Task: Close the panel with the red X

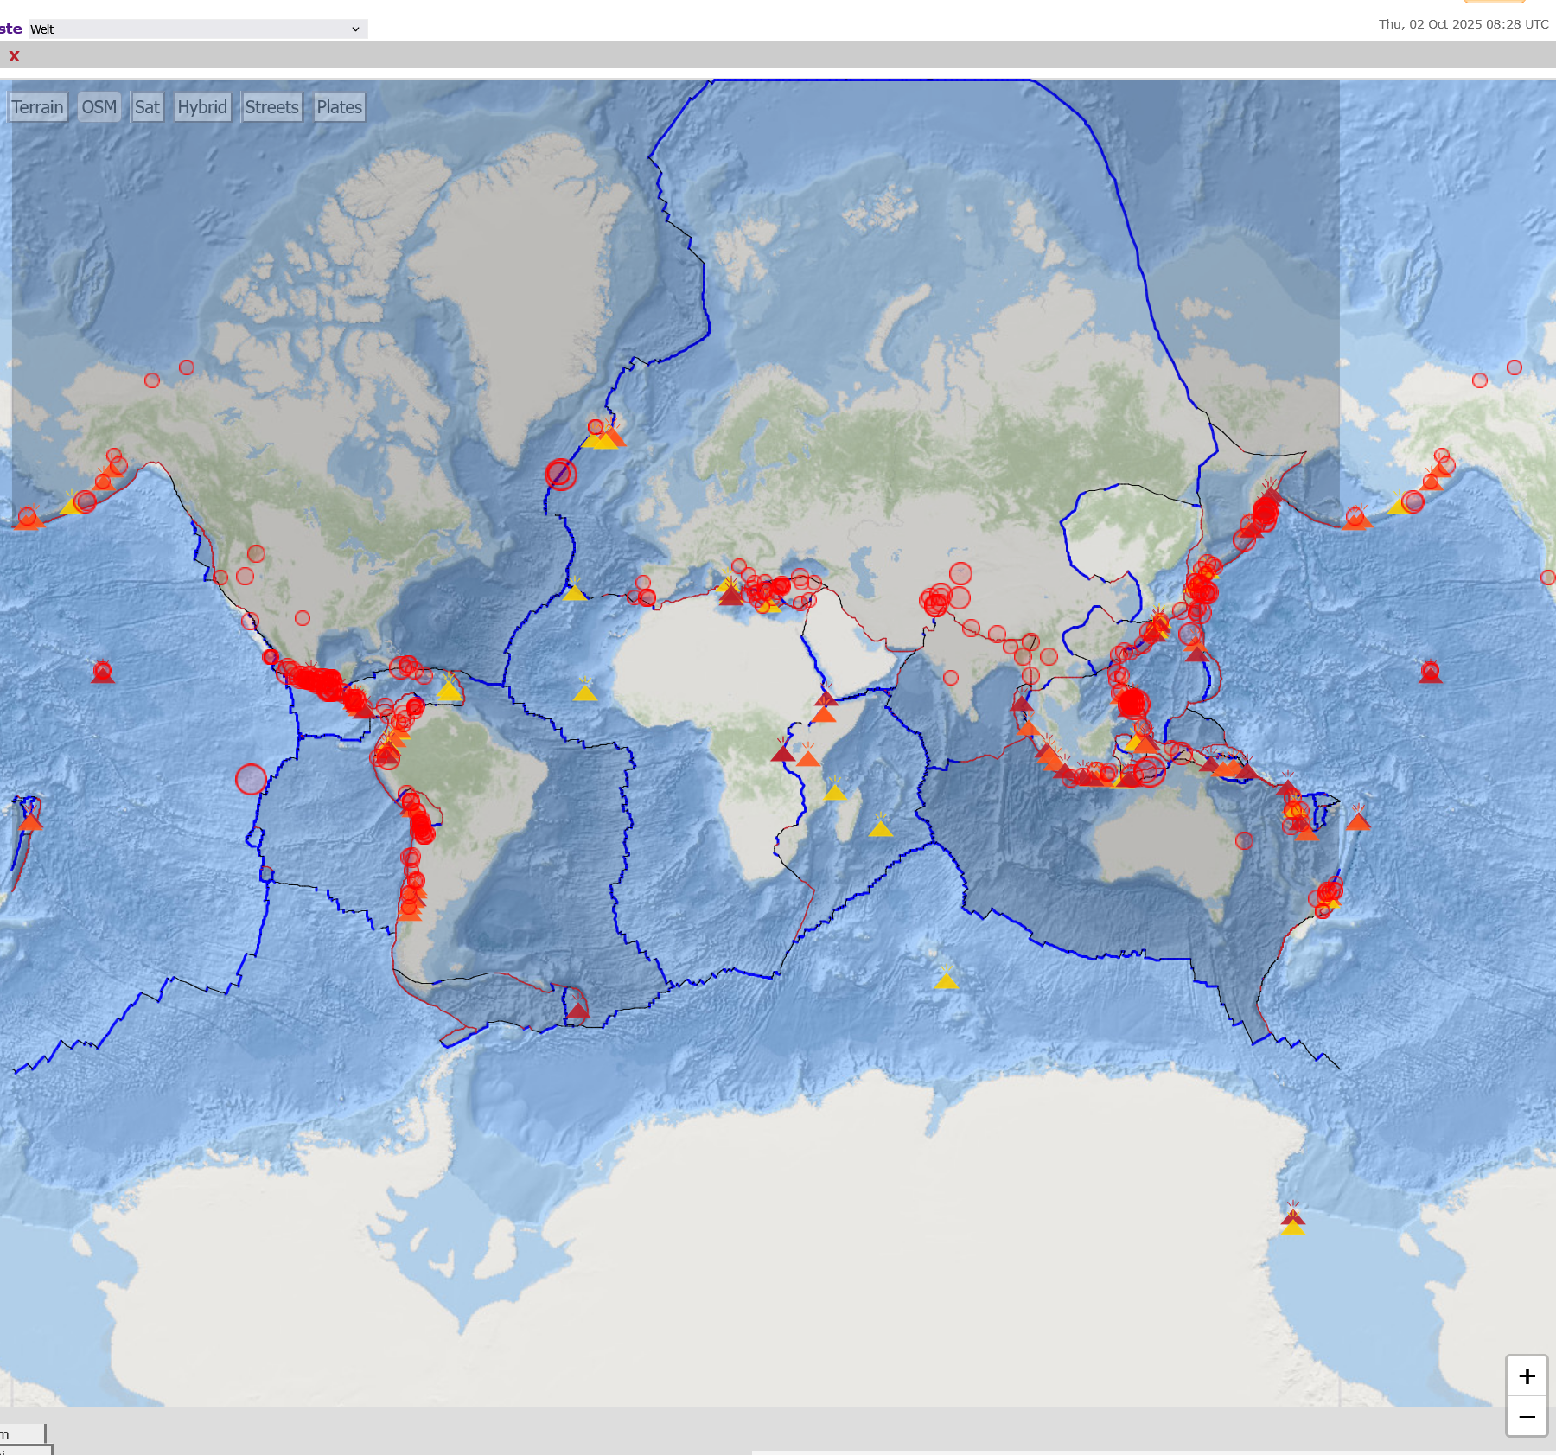Action: (x=14, y=56)
